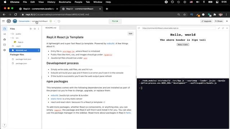The height and width of the screenshot is (129, 230).
Task: Open Chrome extensions puzzle icon
Action: coord(215,14)
